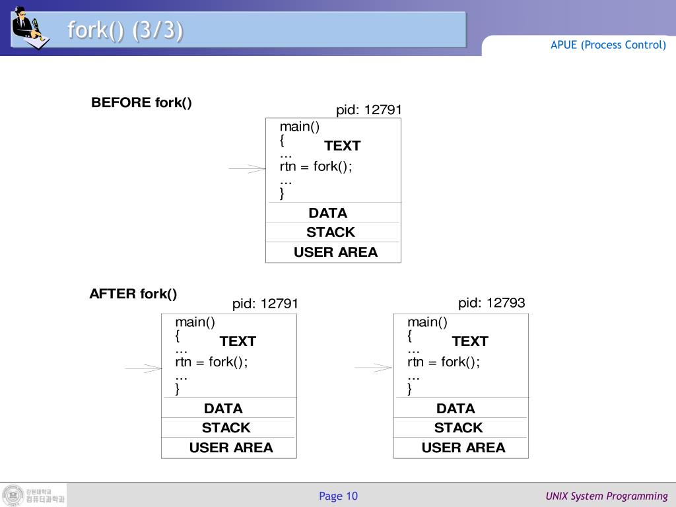
Task: Click the TEXT label in child process 12793
Action: (x=470, y=341)
